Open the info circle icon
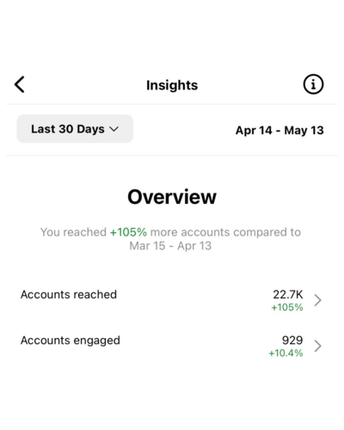This screenshot has width=344, height=430. click(313, 84)
